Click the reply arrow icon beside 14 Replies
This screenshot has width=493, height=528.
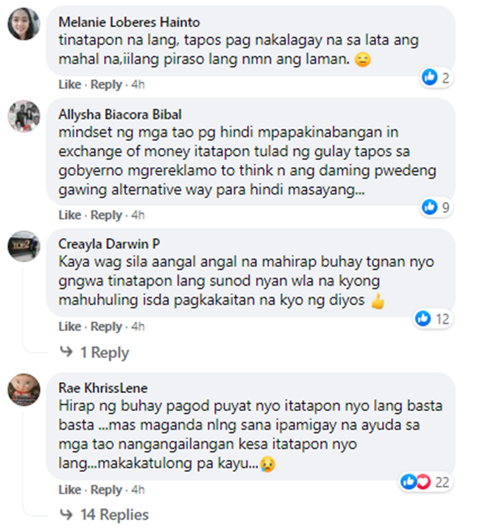coord(66,514)
